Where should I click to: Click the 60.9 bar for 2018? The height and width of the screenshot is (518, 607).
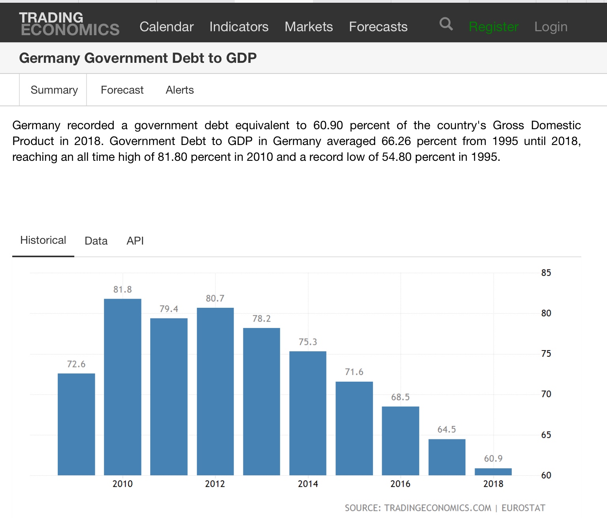tap(493, 472)
